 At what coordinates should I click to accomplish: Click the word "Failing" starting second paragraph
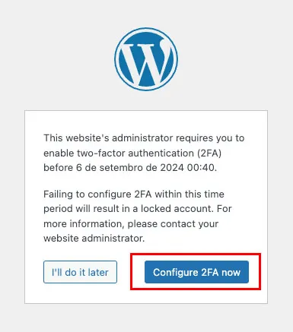point(58,194)
